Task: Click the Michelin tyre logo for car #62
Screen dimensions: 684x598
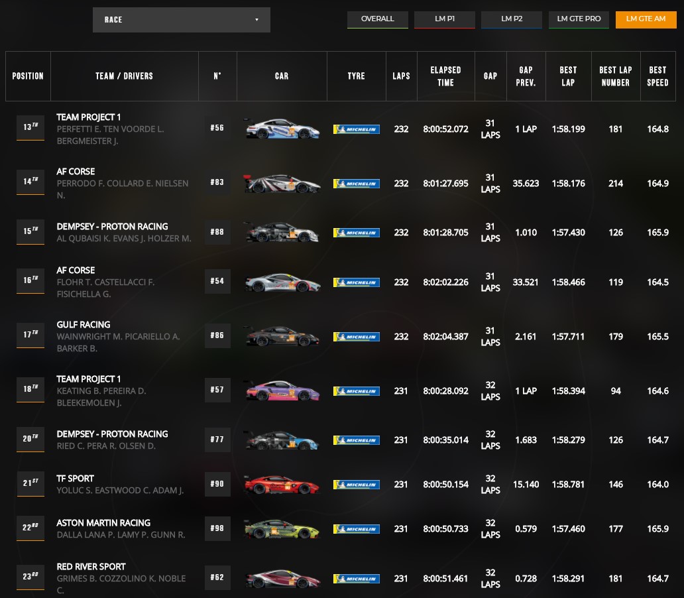Action: (x=357, y=579)
